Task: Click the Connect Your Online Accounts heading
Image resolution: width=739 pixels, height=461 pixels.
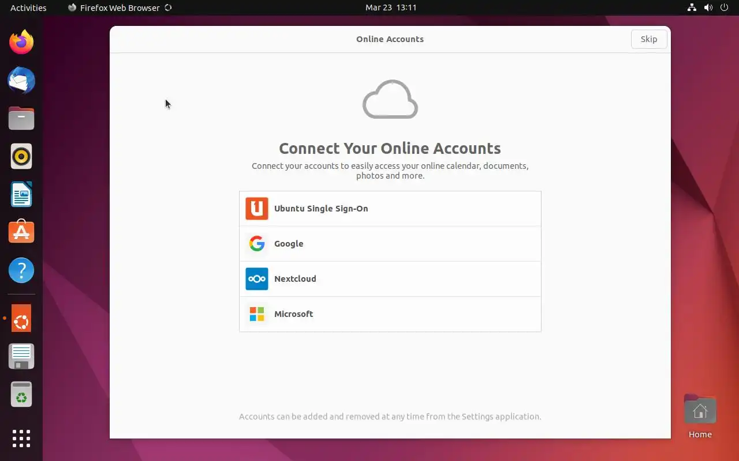Action: pos(390,148)
